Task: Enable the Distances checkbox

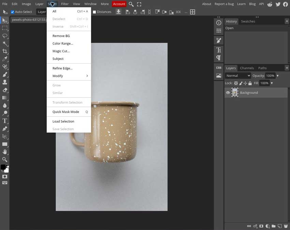Action: pos(94,12)
